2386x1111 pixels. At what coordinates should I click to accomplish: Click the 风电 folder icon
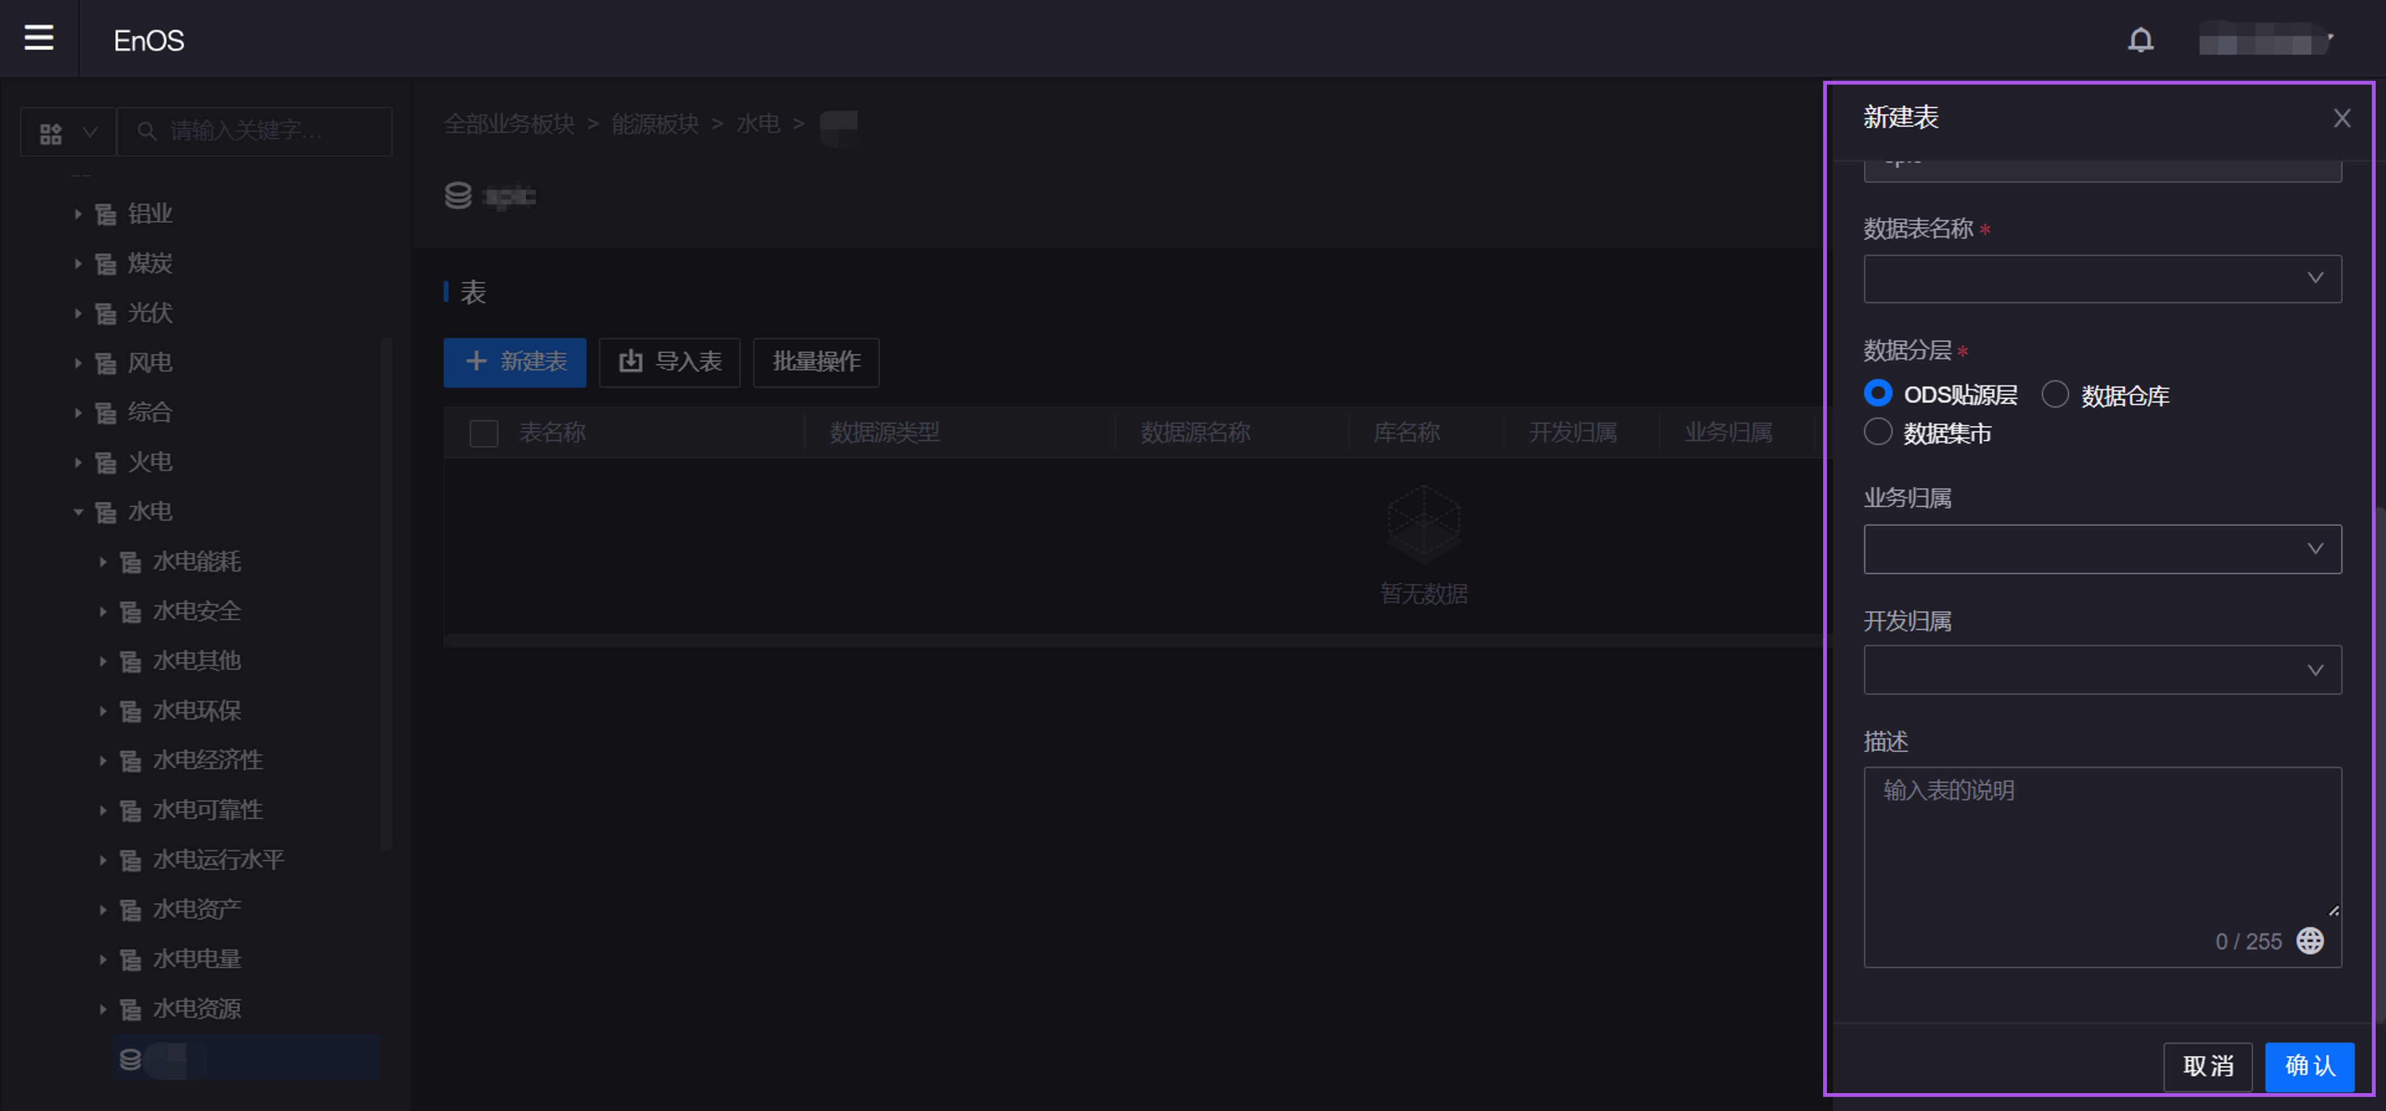point(106,364)
